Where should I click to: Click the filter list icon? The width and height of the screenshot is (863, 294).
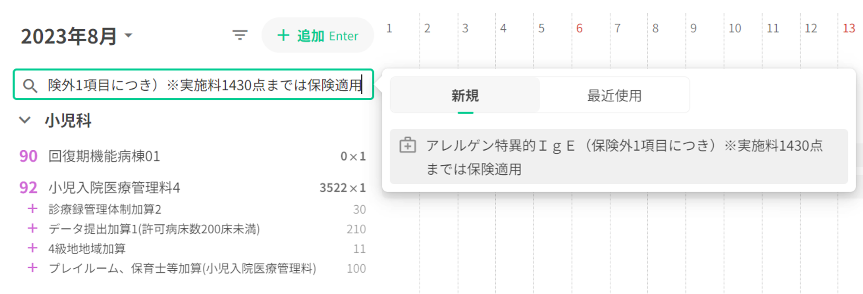pos(240,35)
